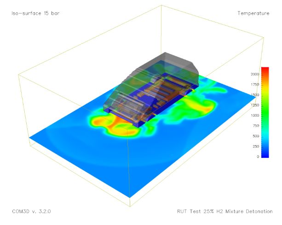This screenshot has width=282, height=225.
Task: Click the 0 value on color legend
Action: click(258, 157)
